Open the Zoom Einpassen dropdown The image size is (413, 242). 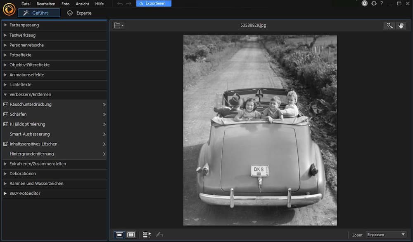(x=386, y=235)
